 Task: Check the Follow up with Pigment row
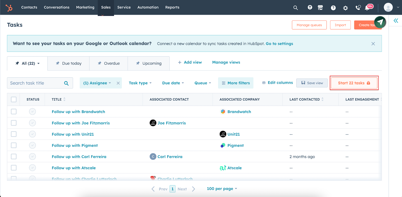pos(14,145)
